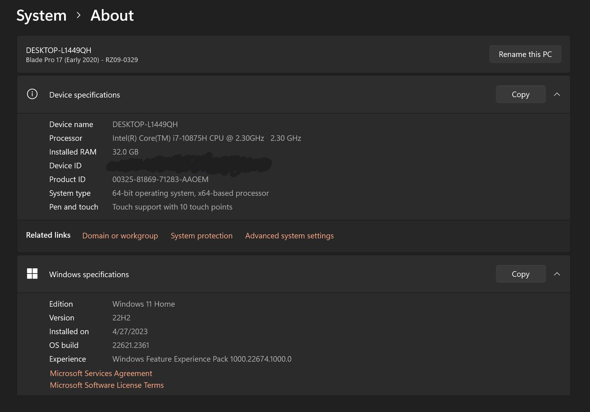Click the Installed RAM label
The height and width of the screenshot is (412, 590).
coord(73,152)
